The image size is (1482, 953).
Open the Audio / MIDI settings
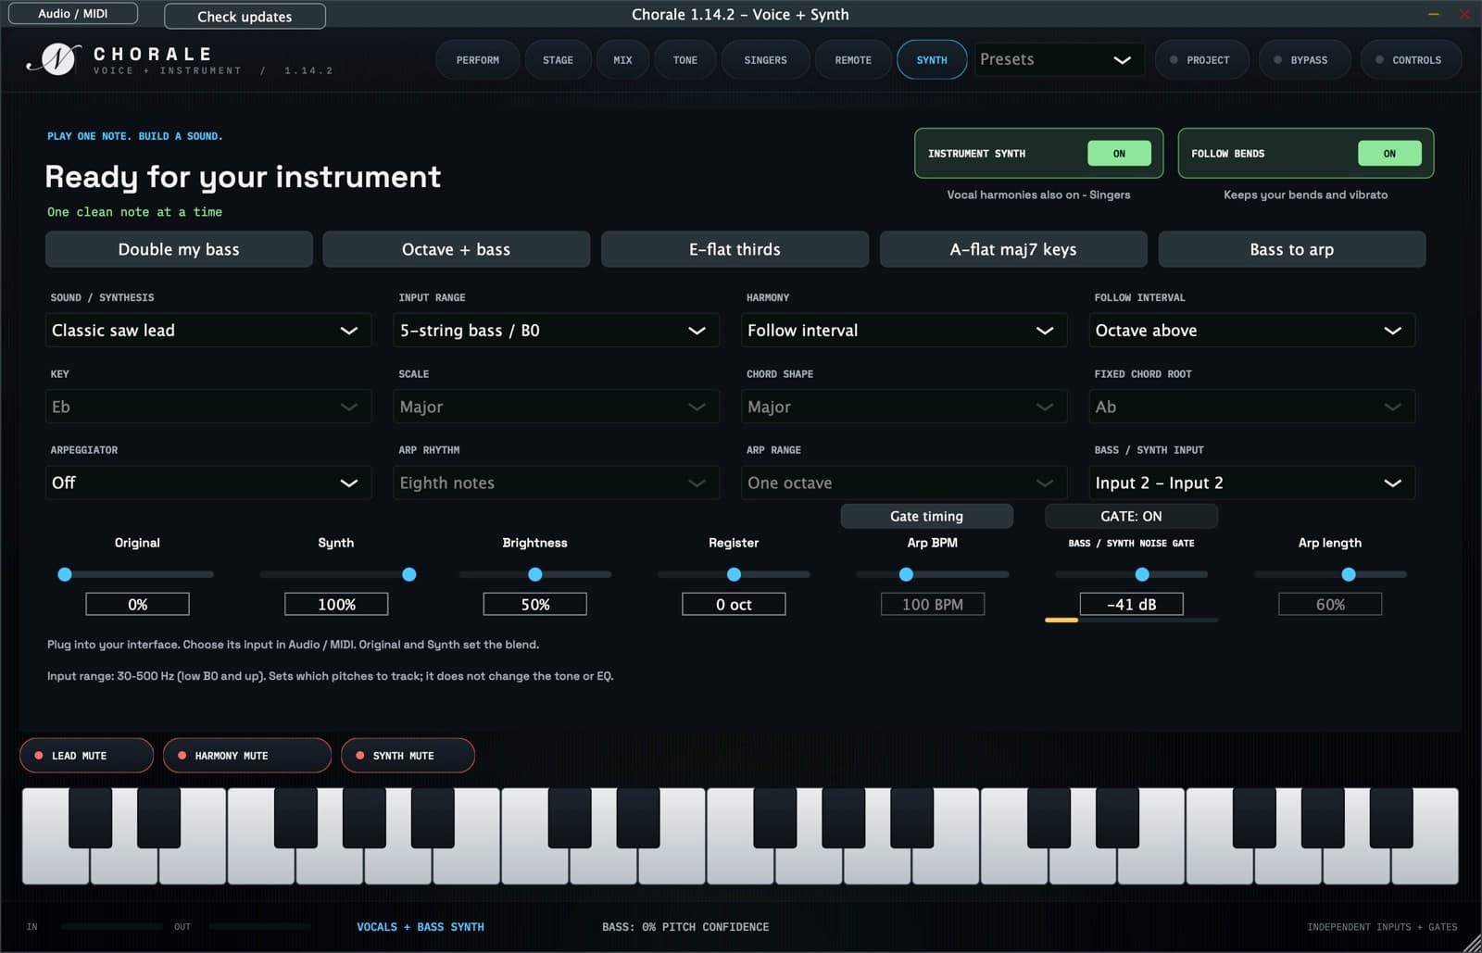click(x=72, y=13)
